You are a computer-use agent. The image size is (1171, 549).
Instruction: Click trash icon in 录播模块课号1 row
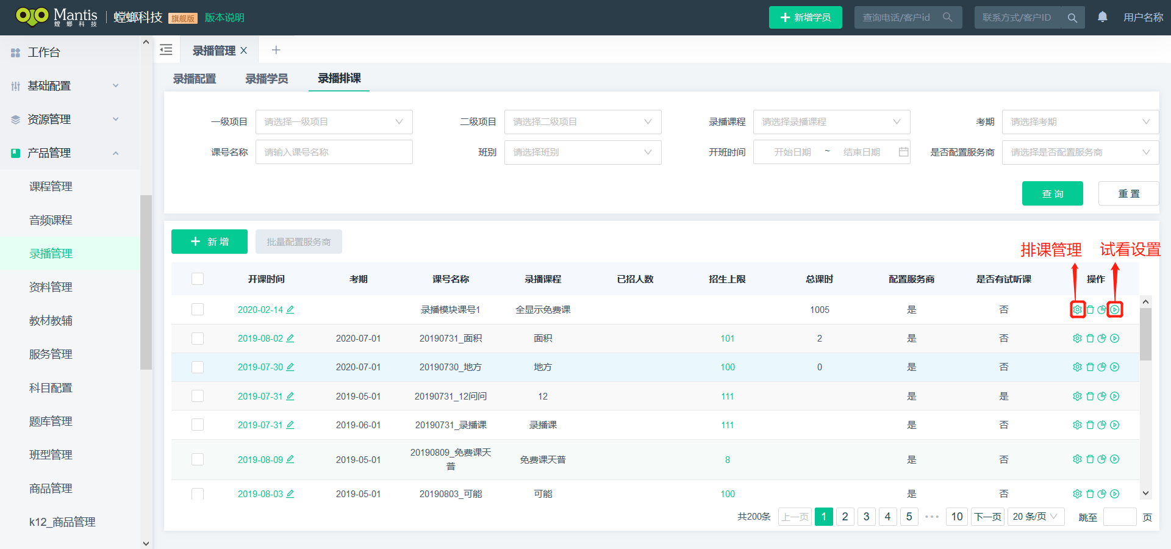[1090, 310]
